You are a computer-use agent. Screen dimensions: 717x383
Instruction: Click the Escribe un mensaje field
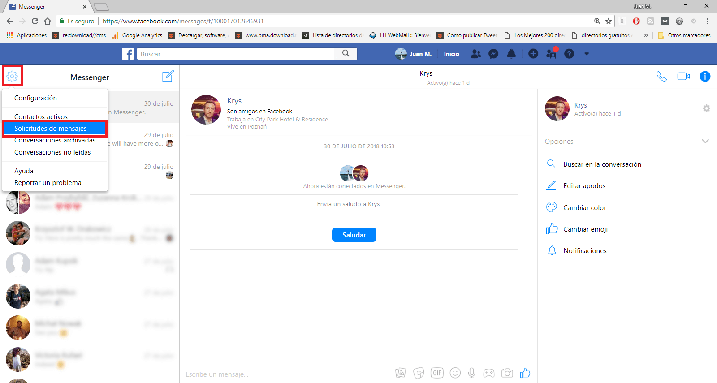287,374
